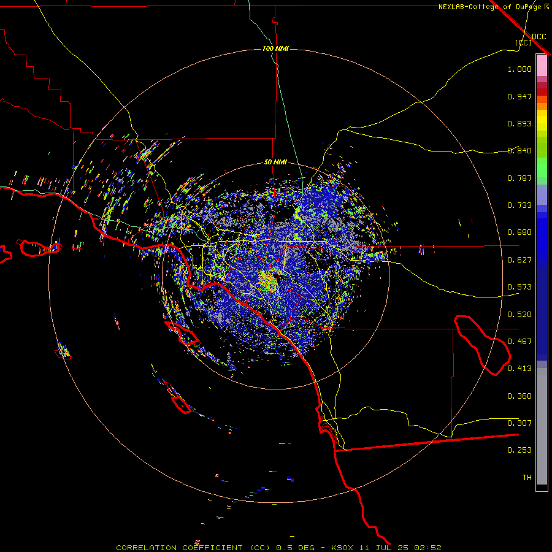Pick the lavender segment of the color bar
Image resolution: width=552 pixels, height=552 pixels.
tap(542, 195)
